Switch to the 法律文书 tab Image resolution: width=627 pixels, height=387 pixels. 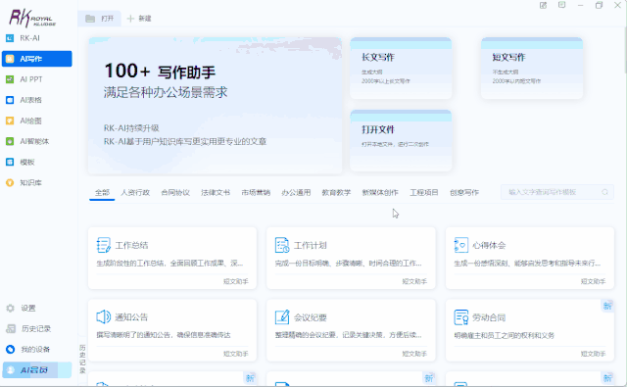tap(216, 193)
